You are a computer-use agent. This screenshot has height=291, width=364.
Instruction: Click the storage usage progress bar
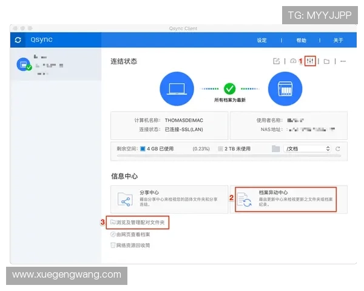click(229, 156)
